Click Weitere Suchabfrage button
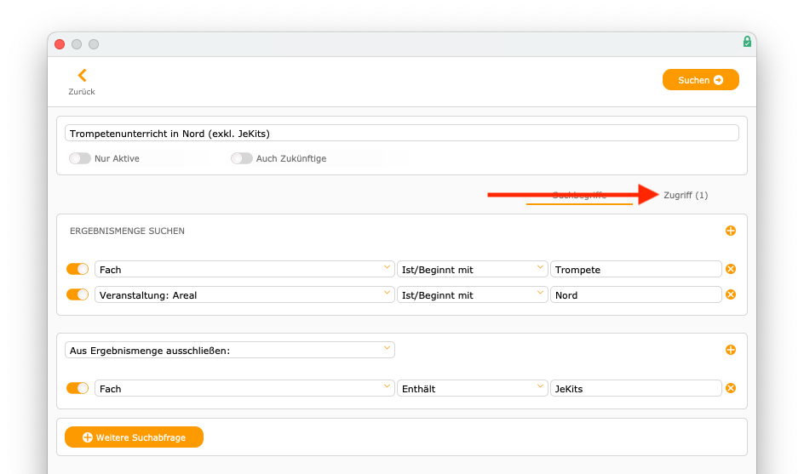804x474 pixels. pos(134,437)
